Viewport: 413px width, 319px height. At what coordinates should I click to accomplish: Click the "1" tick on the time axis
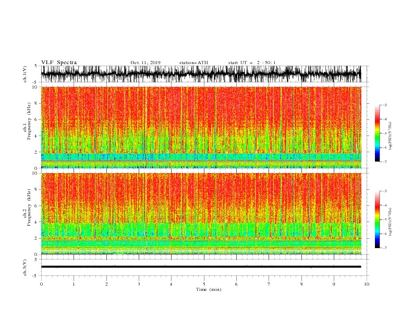[x=74, y=284]
